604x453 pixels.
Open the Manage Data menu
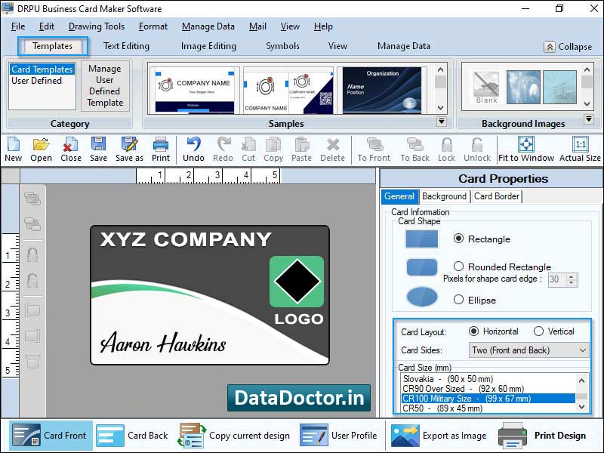tap(208, 26)
